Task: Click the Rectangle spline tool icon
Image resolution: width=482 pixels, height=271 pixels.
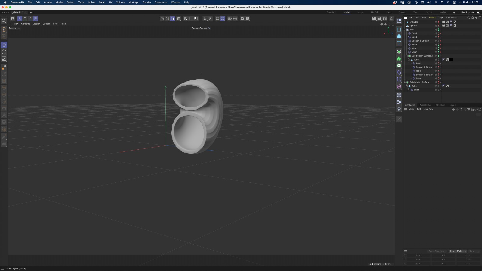Action: [x=399, y=30]
